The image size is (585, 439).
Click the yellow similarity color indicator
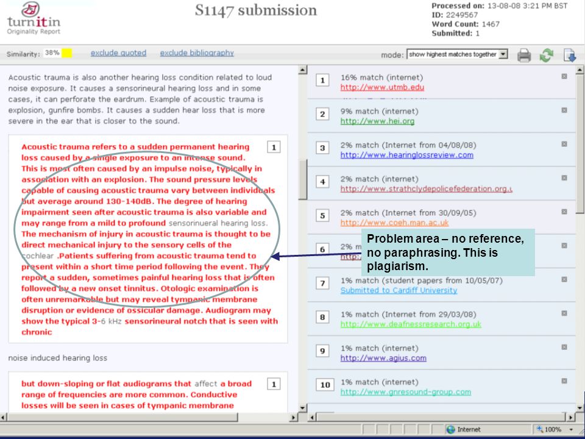67,54
